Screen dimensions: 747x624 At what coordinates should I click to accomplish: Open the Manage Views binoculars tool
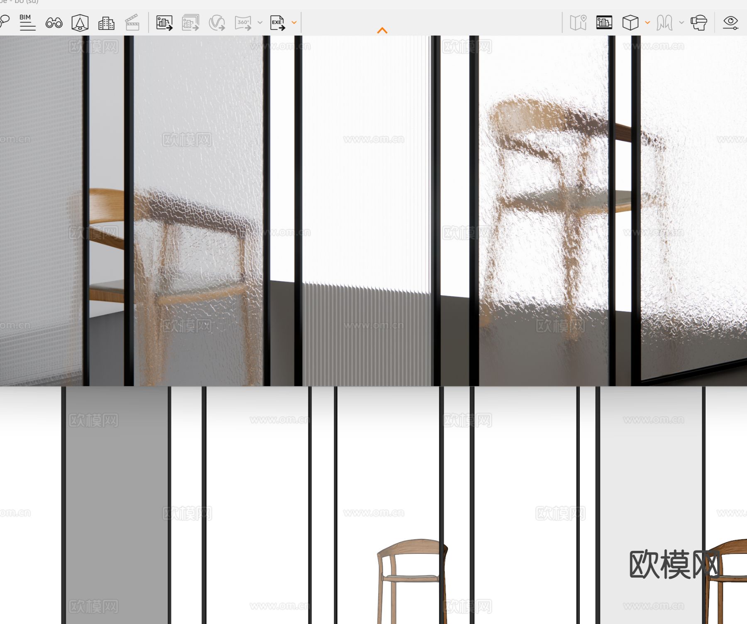[x=54, y=23]
